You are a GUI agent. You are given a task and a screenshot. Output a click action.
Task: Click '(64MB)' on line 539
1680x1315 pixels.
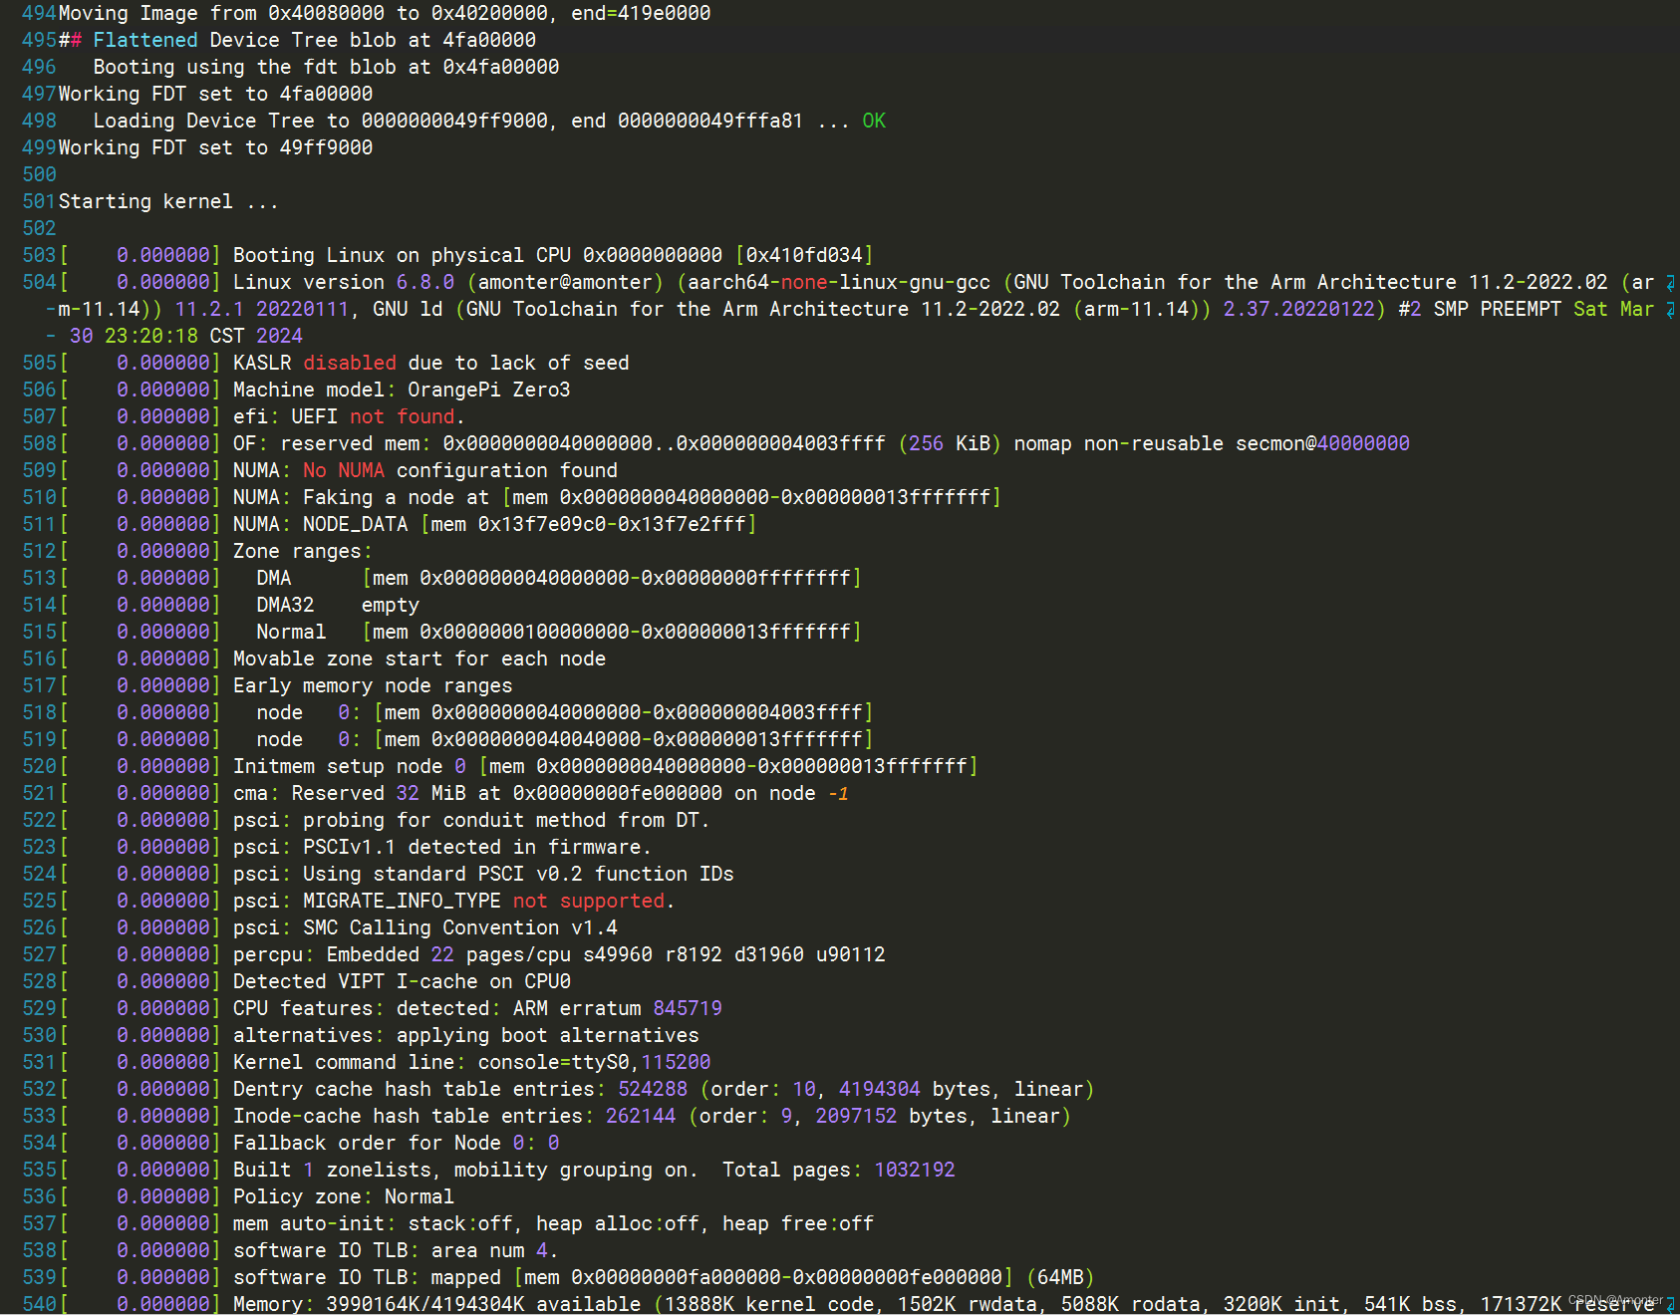(x=1060, y=1277)
